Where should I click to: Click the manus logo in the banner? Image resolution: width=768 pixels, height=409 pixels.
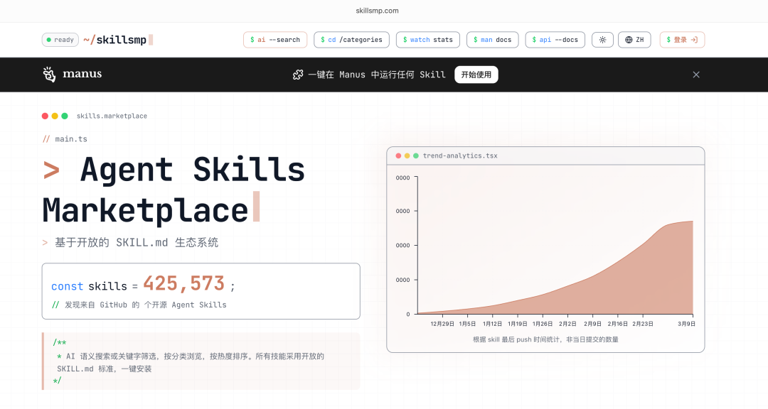click(x=72, y=75)
